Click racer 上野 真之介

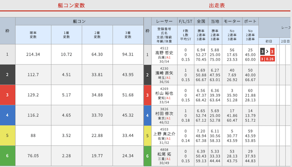[164, 134]
